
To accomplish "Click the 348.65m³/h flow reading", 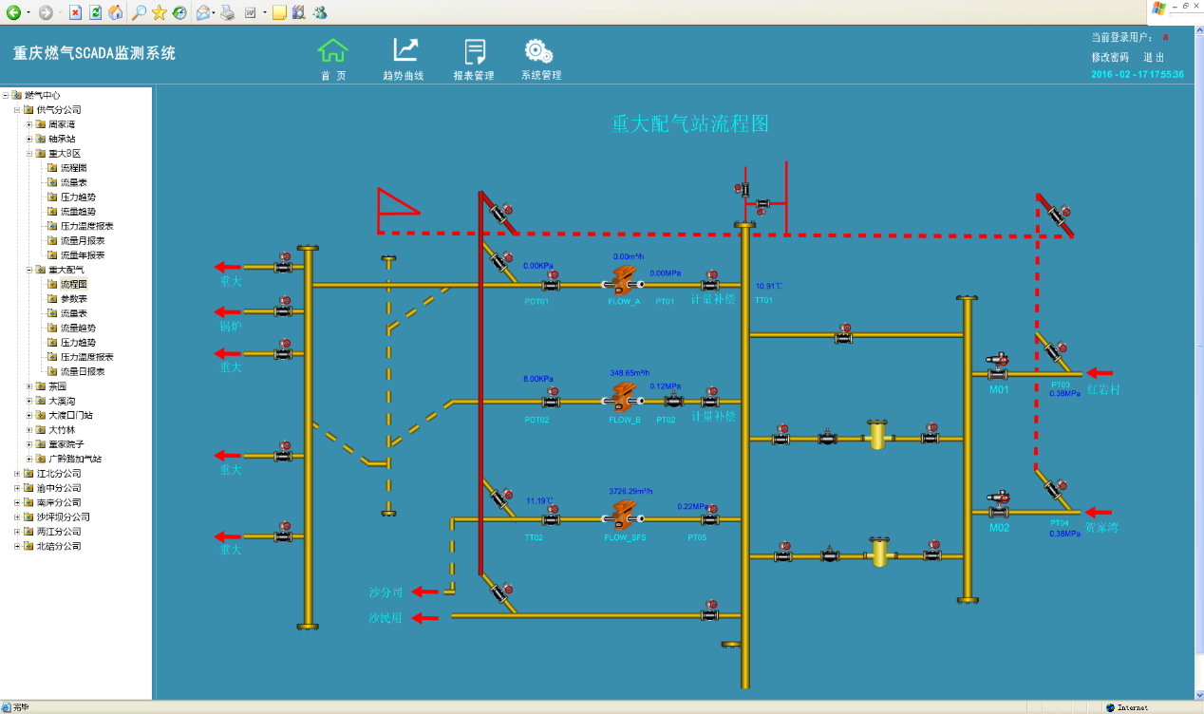I will [630, 373].
